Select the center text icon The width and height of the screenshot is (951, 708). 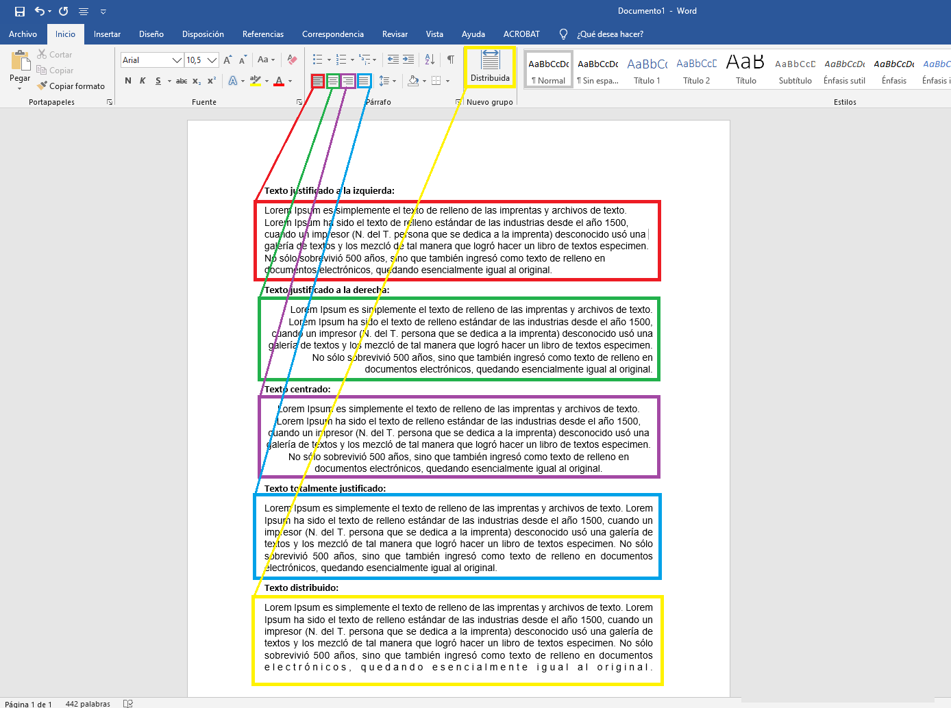pos(333,80)
